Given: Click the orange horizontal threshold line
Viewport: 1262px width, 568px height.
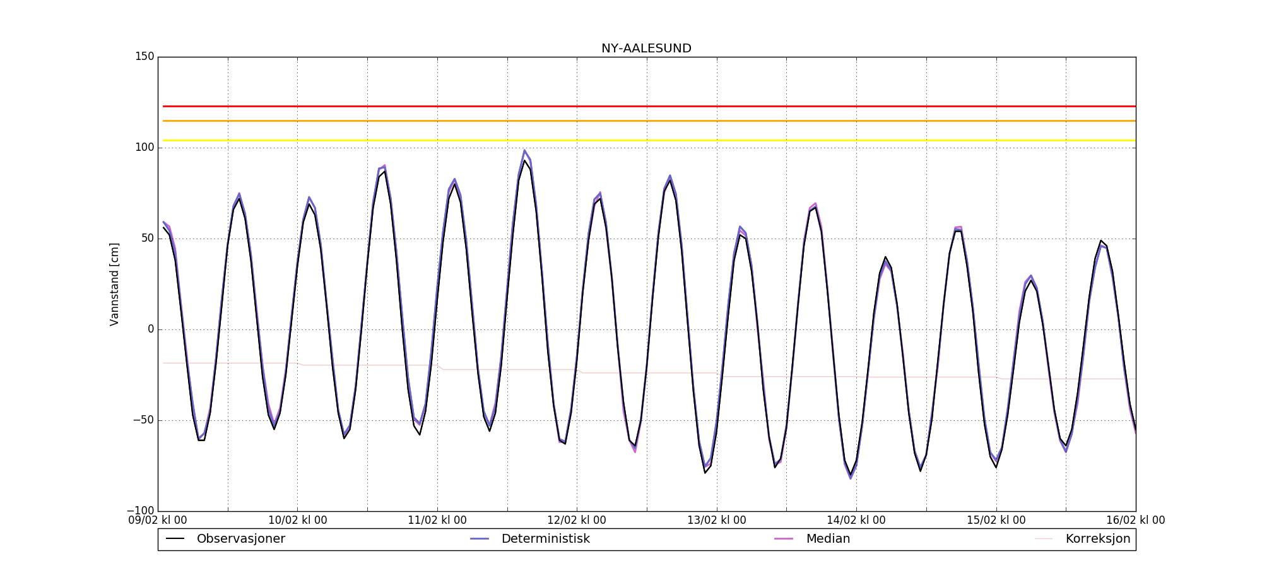Looking at the screenshot, I should point(649,121).
